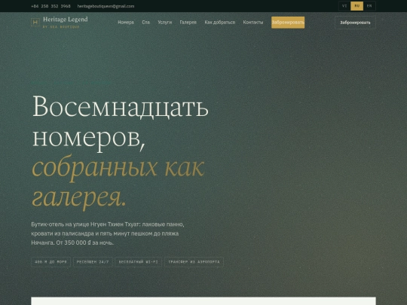Viewport: 407px width, 305px height.
Task: Select the 400 м до моря tag
Action: [x=51, y=262]
